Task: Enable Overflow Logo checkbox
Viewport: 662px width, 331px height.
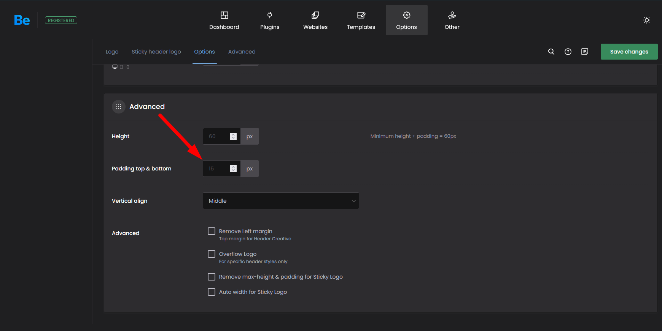Action: coord(212,254)
